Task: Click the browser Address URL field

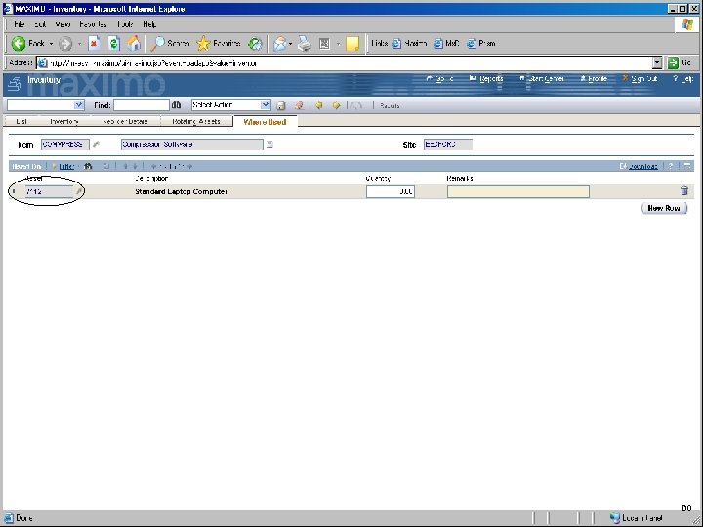Action: [x=345, y=63]
